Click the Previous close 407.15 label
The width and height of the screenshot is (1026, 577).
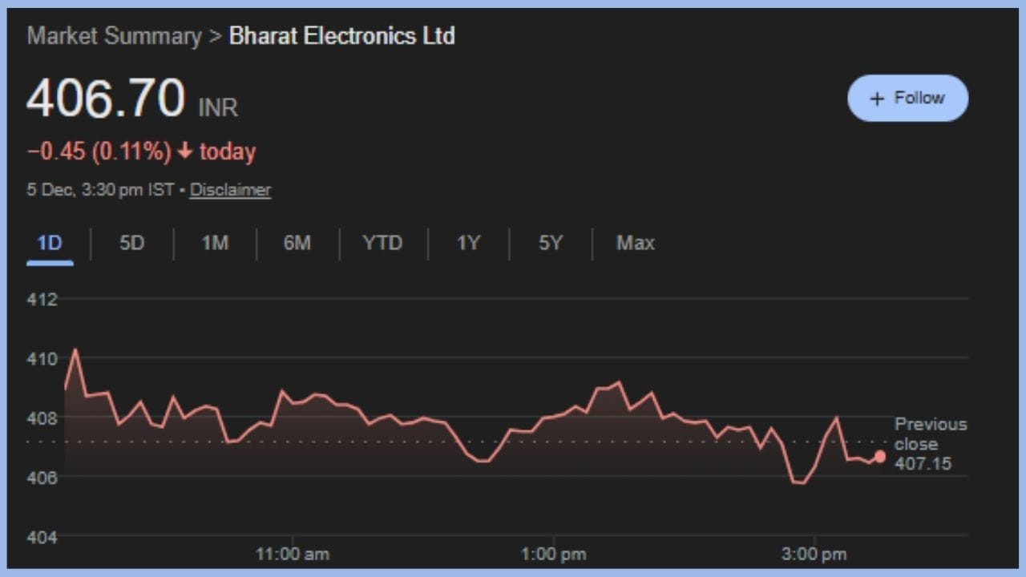click(x=930, y=443)
